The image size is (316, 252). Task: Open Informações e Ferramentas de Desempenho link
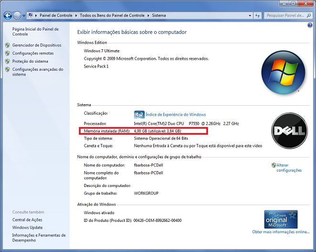pyautogui.click(x=39, y=238)
